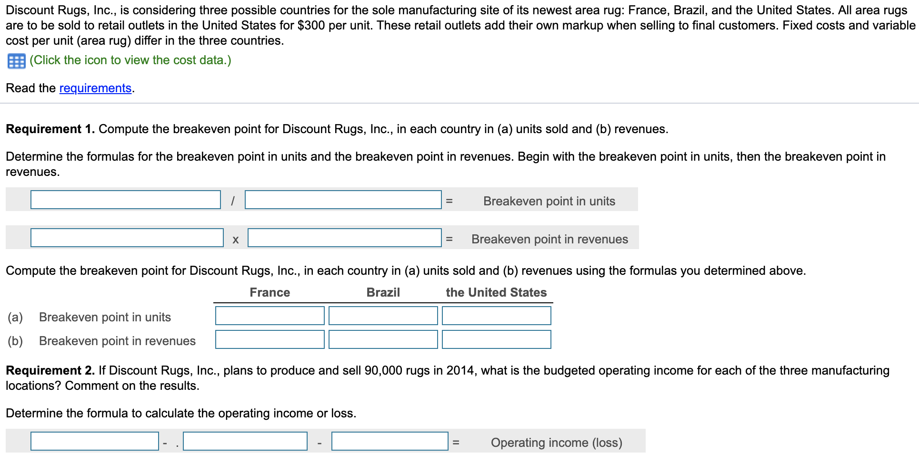This screenshot has height=463, width=919.
Task: Select the Brazil column header
Action: coord(382,292)
